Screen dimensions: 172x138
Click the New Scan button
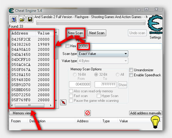click(75, 33)
